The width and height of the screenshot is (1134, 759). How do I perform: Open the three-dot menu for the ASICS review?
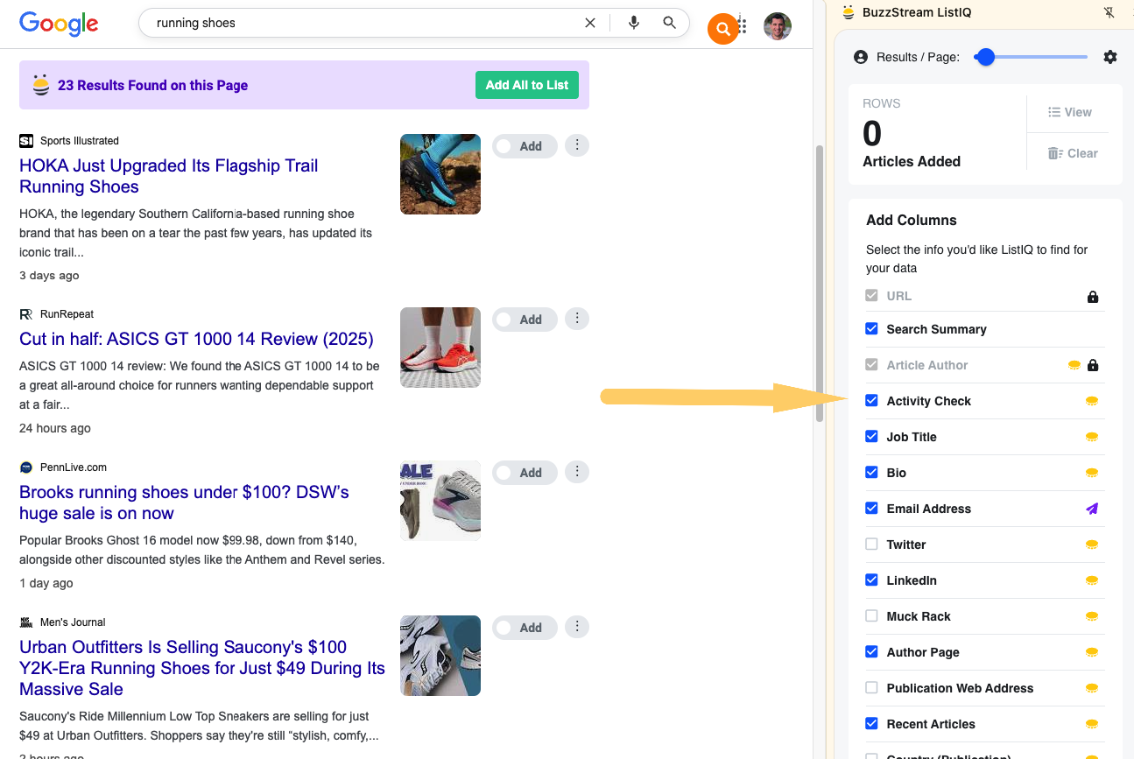tap(576, 319)
